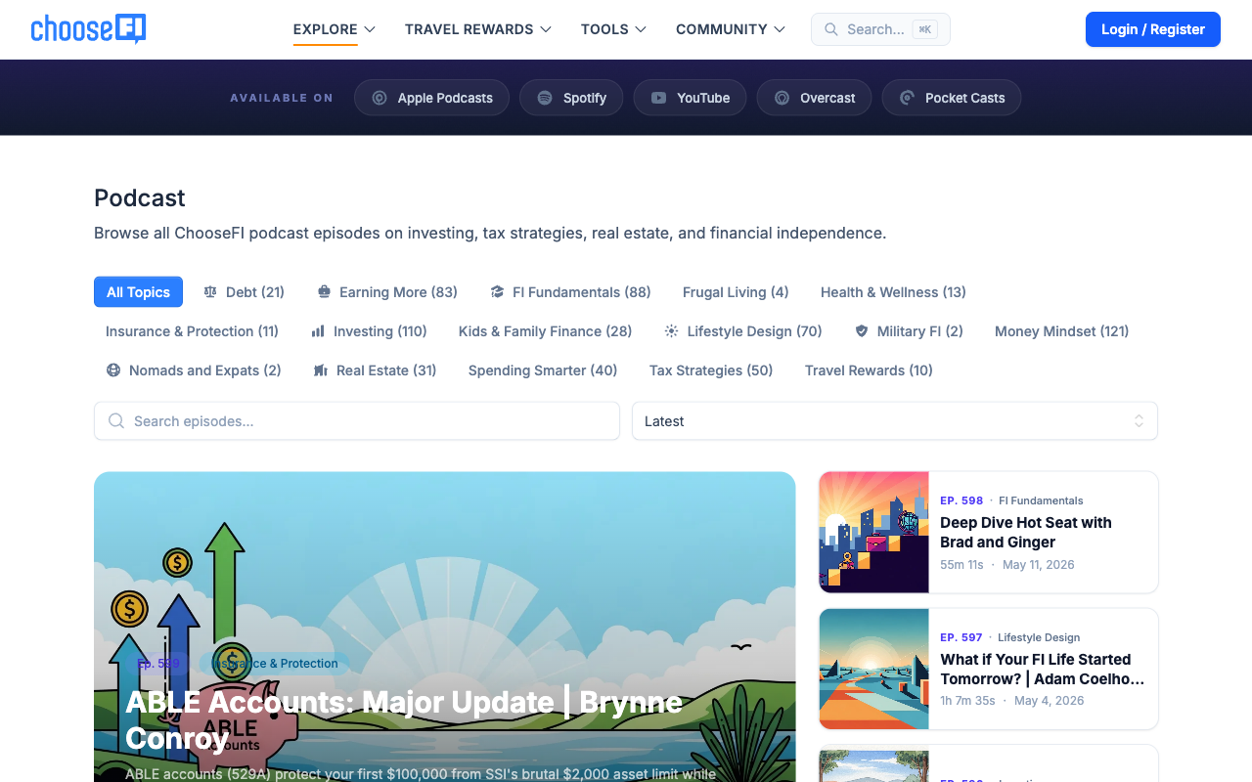Open the Explore navigation menu
The width and height of the screenshot is (1252, 782).
[335, 29]
